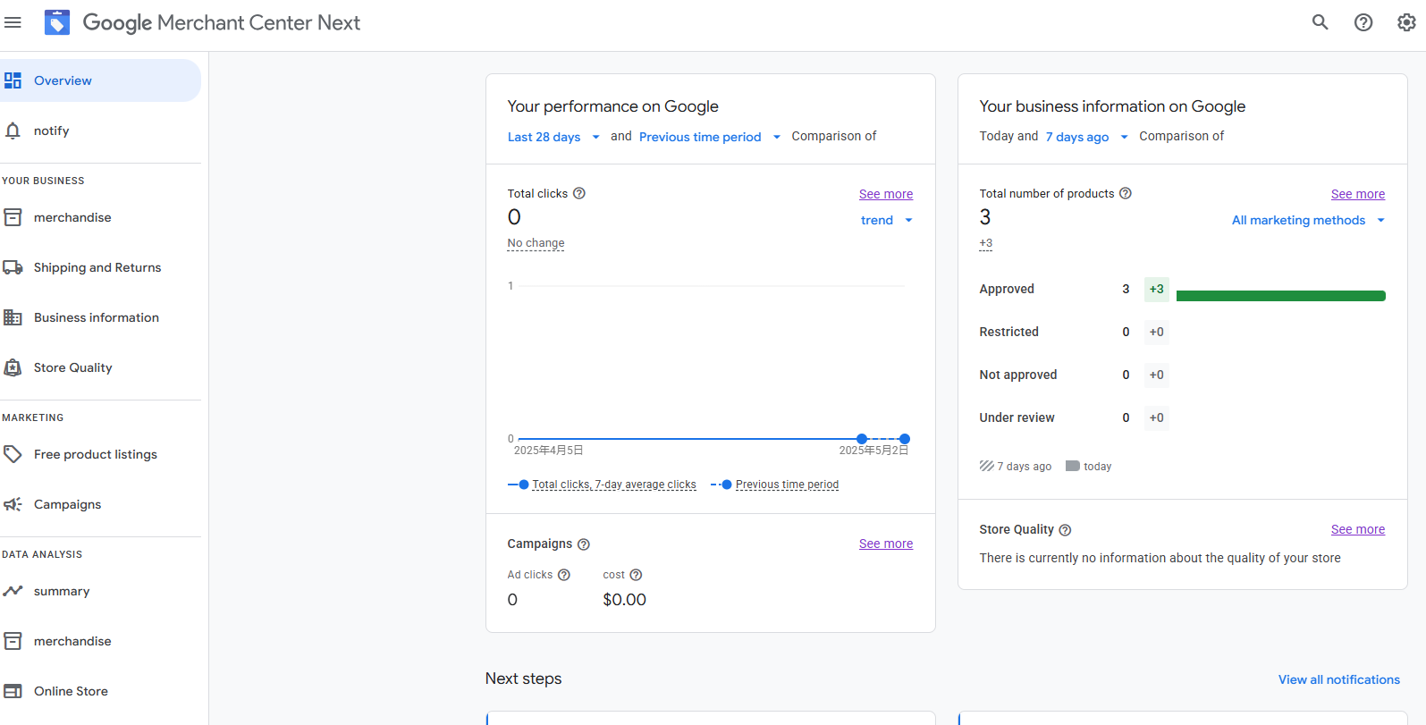1426x725 pixels.
Task: Open help via question mark icon
Action: (x=1363, y=22)
